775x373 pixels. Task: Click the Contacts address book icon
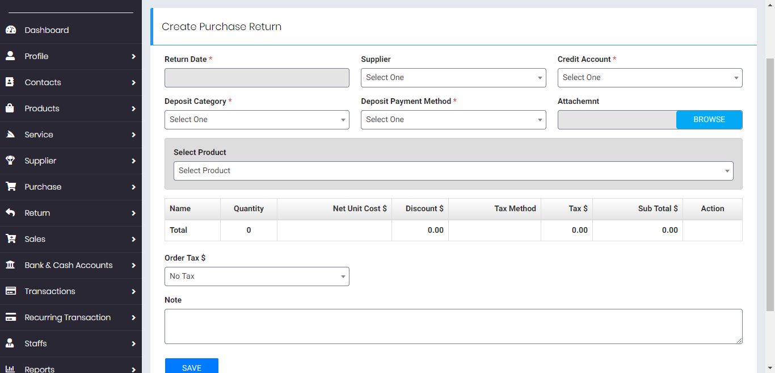tap(10, 82)
